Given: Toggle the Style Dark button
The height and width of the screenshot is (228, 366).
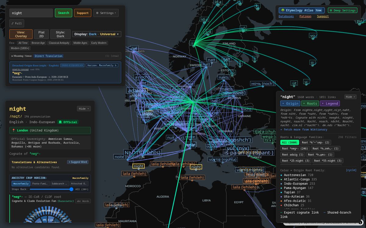Looking at the screenshot, I should point(60,34).
